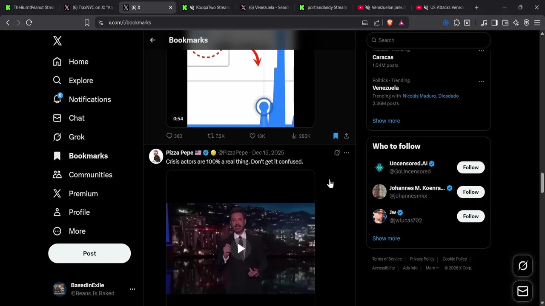Click Brave Rewards triangle icon
The height and width of the screenshot is (306, 545).
[x=402, y=23]
